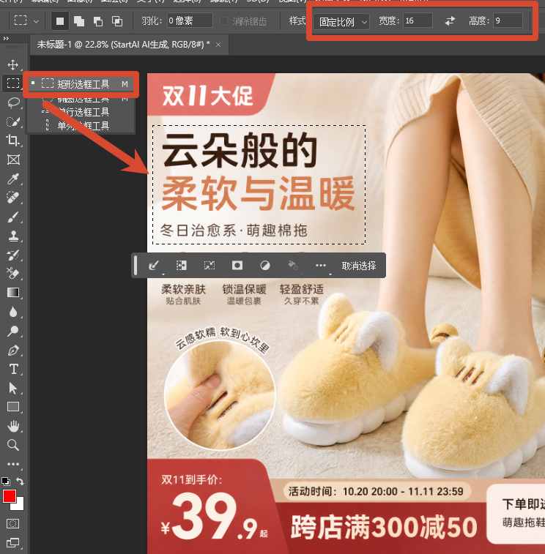Select the Crop tool
The height and width of the screenshot is (554, 545).
pos(13,141)
